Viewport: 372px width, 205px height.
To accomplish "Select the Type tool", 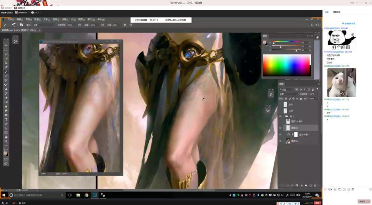I will click(x=6, y=120).
